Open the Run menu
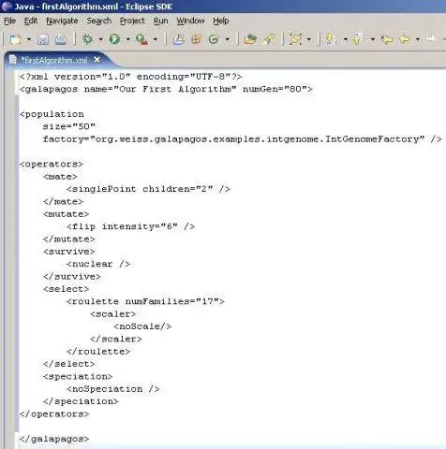This screenshot has width=446, height=449. 161,21
